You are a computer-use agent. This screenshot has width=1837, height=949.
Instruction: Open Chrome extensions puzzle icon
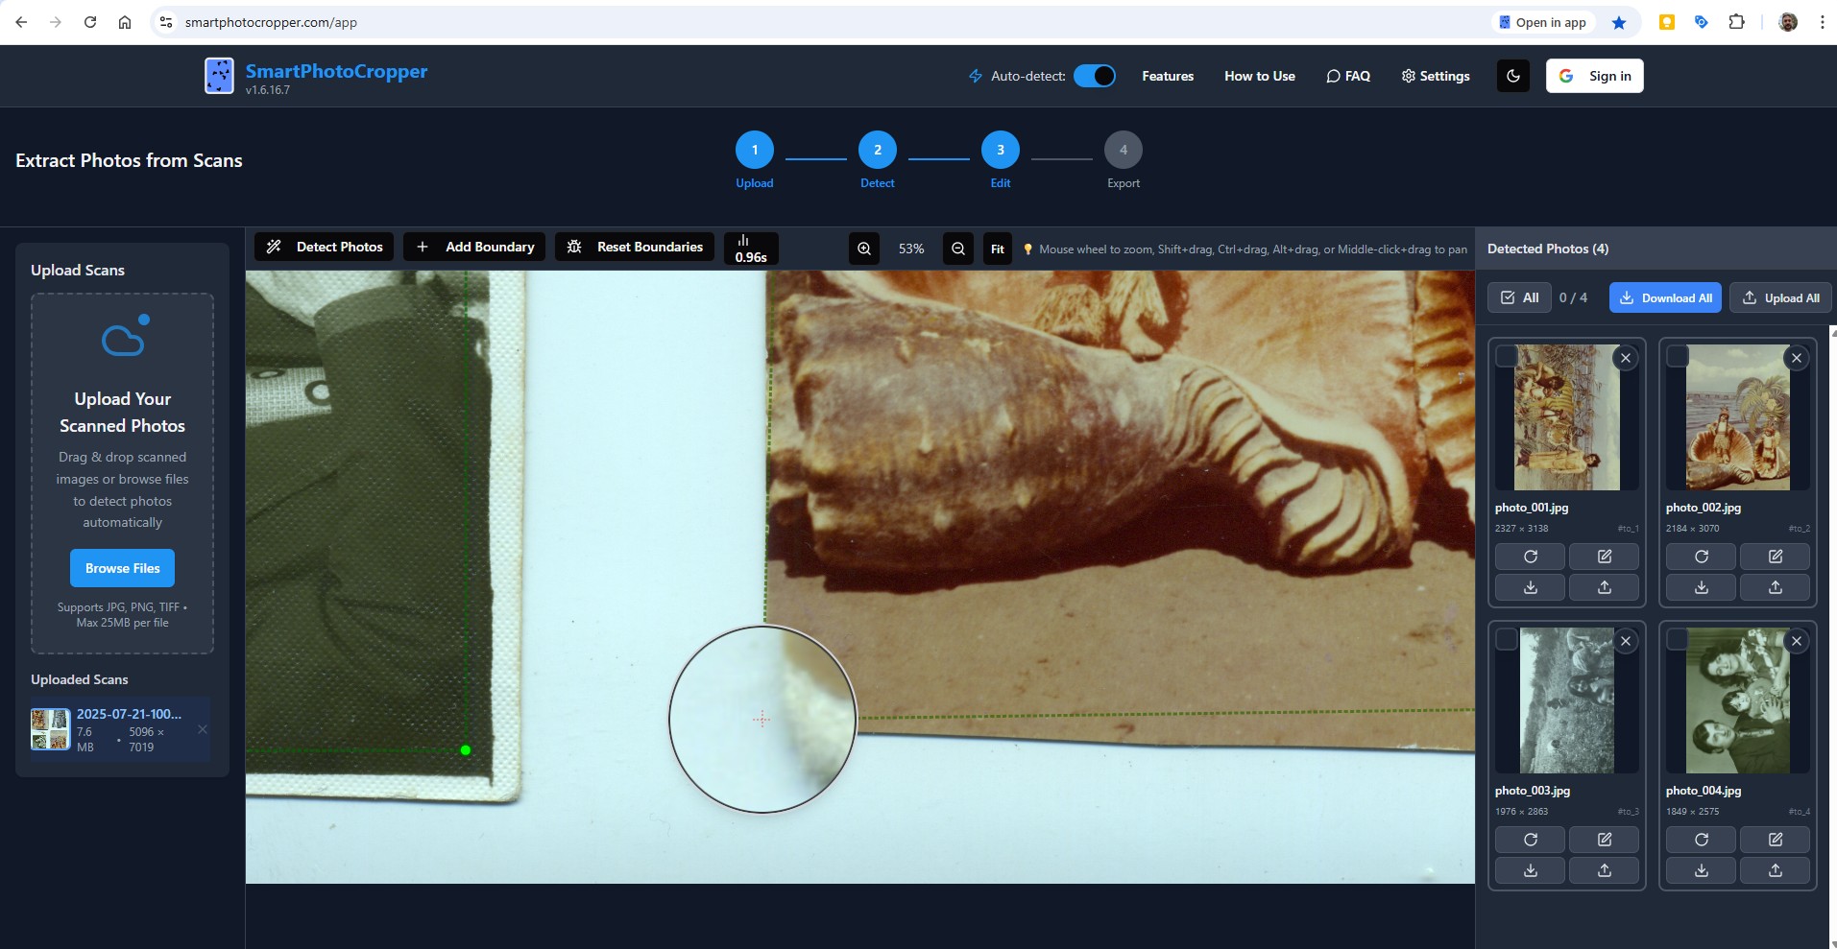1737,21
